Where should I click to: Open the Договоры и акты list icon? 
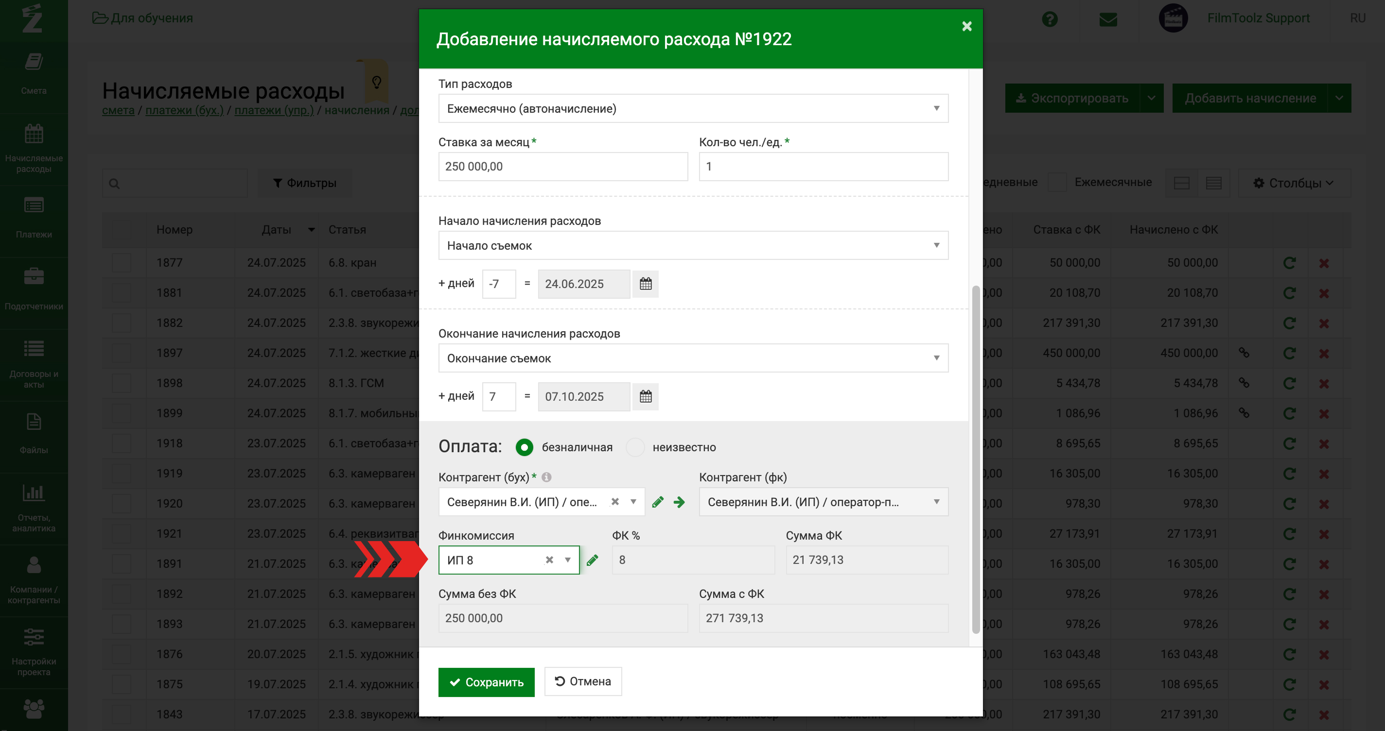coord(34,349)
